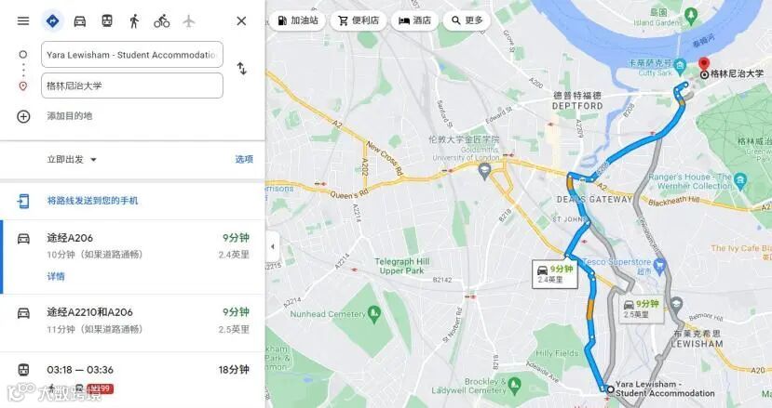772x408 pixels.
Task: Open 详情 details for A206 route
Action: pyautogui.click(x=56, y=276)
